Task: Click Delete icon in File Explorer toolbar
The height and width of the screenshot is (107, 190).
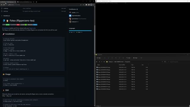Action: (x=123, y=58)
